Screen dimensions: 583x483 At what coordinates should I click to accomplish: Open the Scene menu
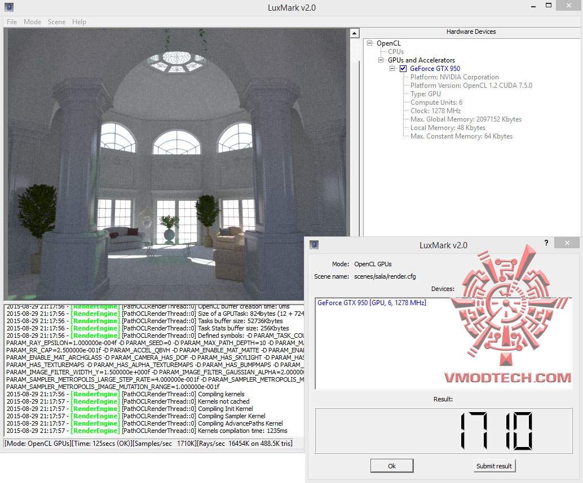56,22
